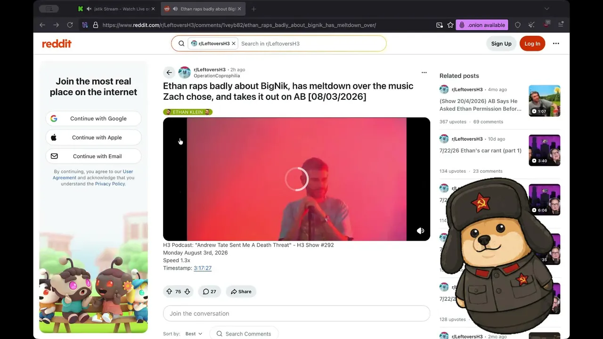This screenshot has width=603, height=339.
Task: Expand the list all tabs chevron
Action: pyautogui.click(x=547, y=9)
